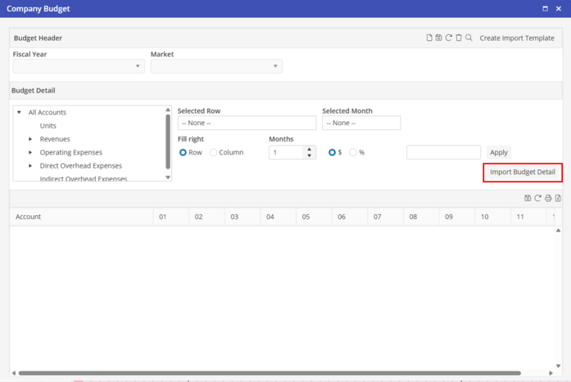The image size is (571, 382).
Task: Click the search magnifier icon in Budget Header
Action: click(469, 38)
